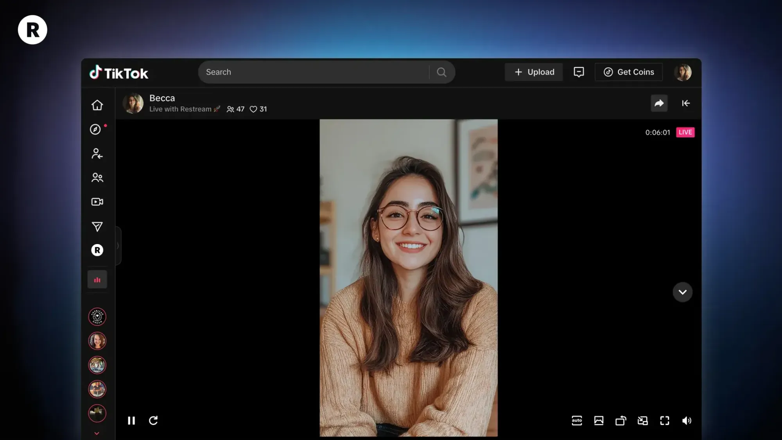Screen dimensions: 782x440
Task: Click the Get Coins button
Action: point(628,72)
